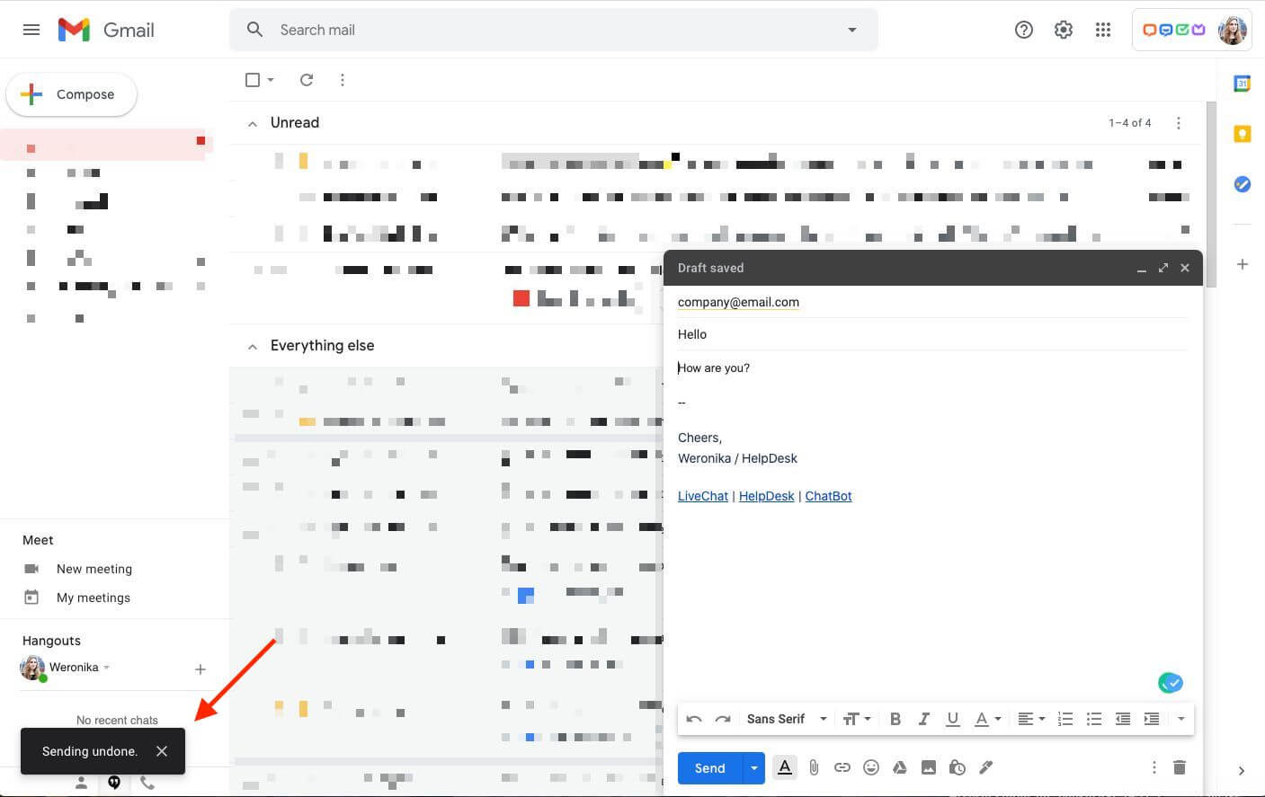1265x797 pixels.
Task: Collapse the Unread section
Action: 253,123
